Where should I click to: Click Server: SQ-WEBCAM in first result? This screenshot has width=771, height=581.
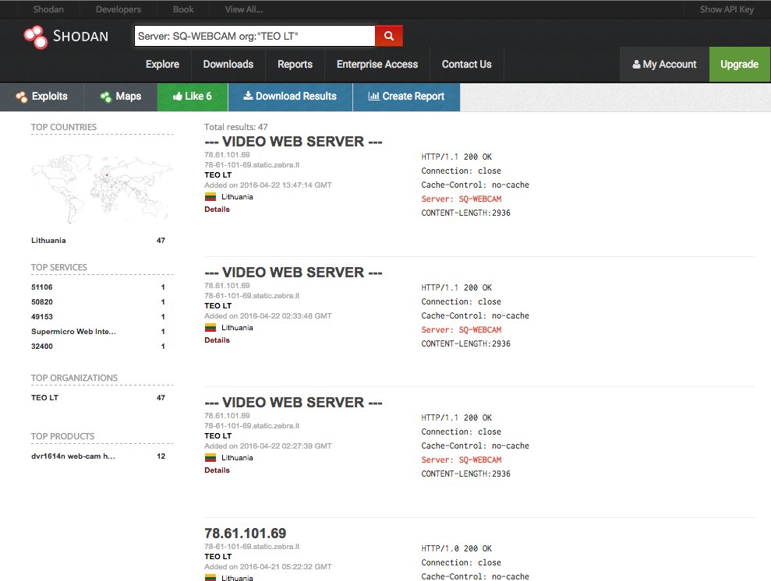[462, 199]
